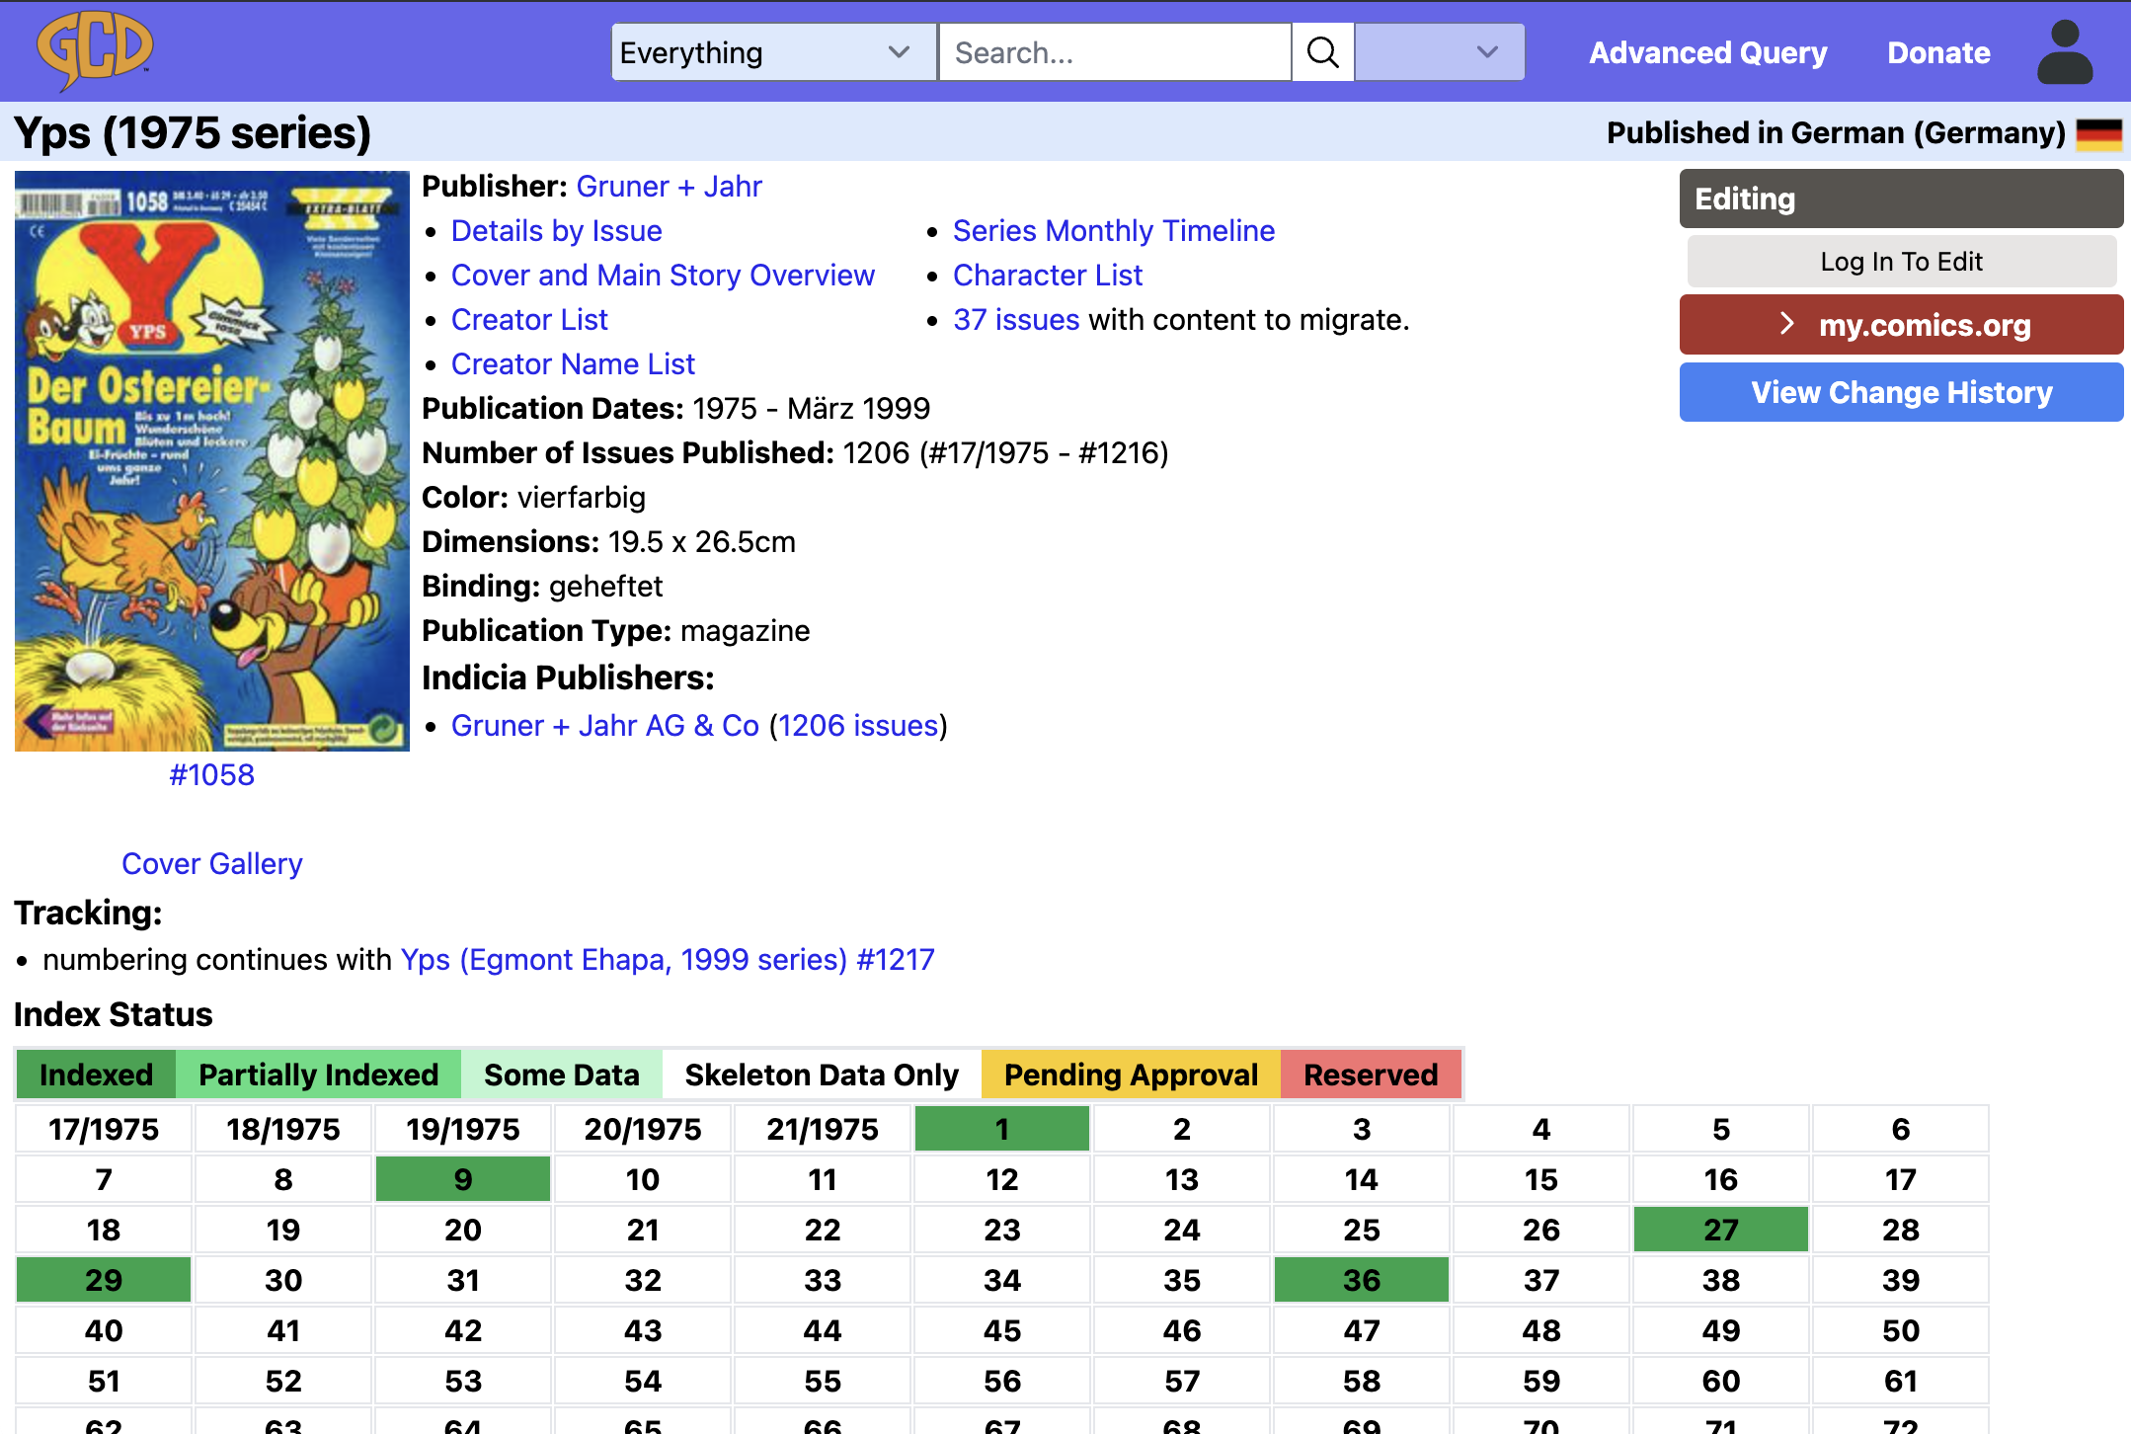Click the Pending Approval legend swatch
Screen dimensions: 2131x1434
tap(1131, 1075)
